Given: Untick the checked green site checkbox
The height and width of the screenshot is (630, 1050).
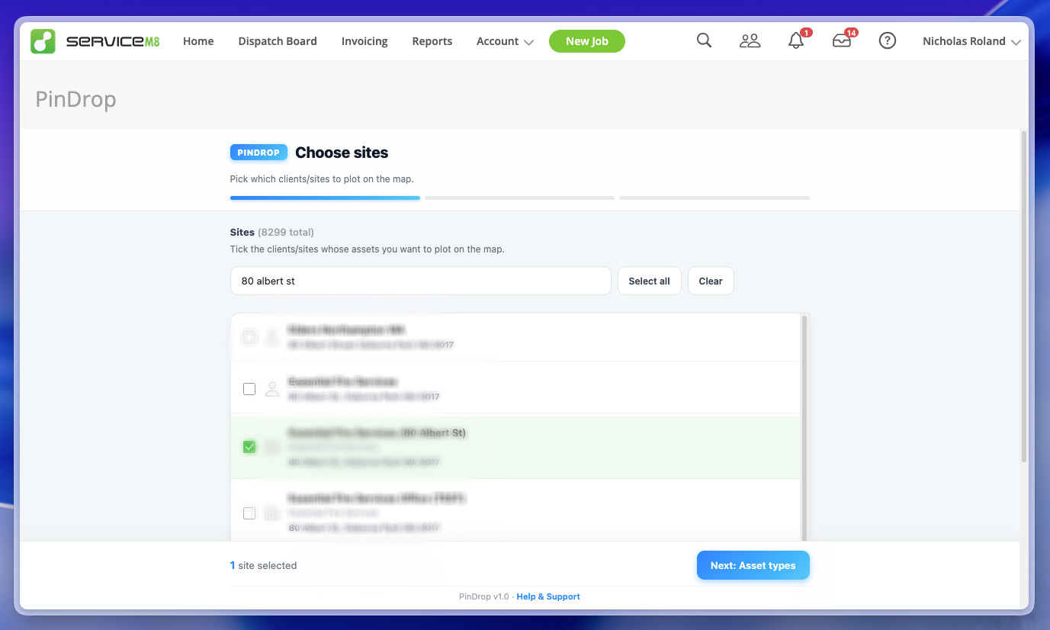Looking at the screenshot, I should pos(249,447).
